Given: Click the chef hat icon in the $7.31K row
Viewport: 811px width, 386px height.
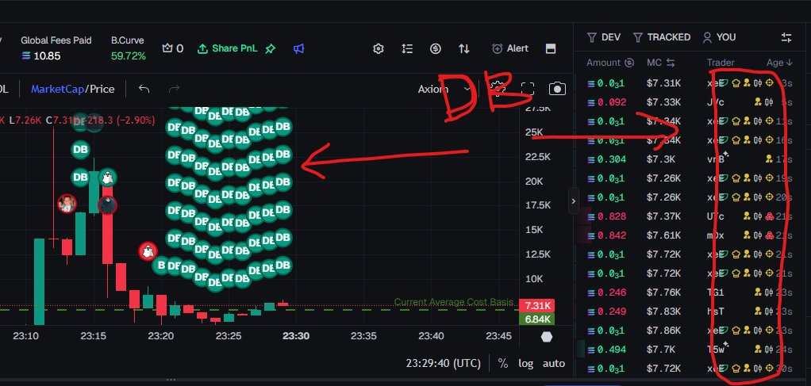Looking at the screenshot, I should click(x=736, y=83).
